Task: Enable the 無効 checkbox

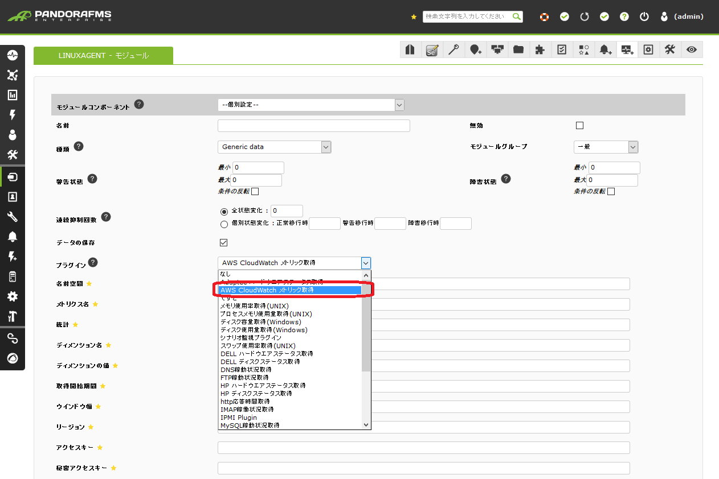Action: [x=580, y=126]
